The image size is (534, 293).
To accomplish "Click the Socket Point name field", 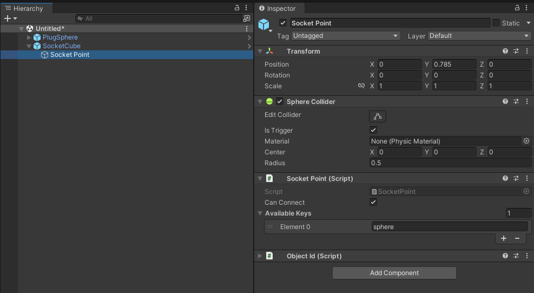I will [x=390, y=23].
